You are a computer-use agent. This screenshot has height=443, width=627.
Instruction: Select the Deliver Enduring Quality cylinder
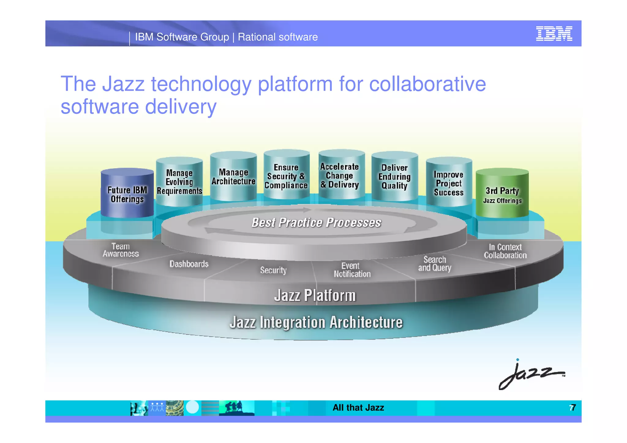[395, 176]
